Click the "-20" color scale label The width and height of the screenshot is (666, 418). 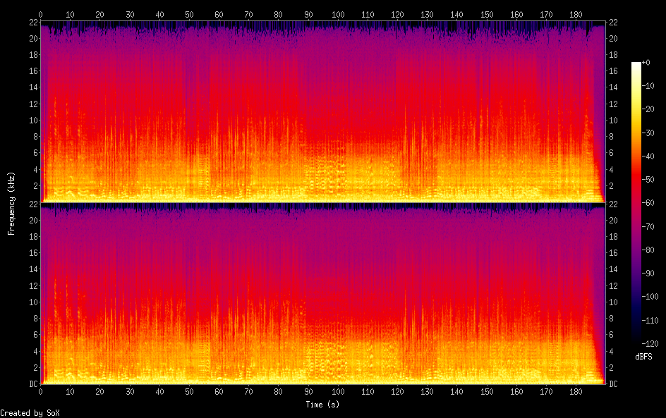(x=648, y=109)
